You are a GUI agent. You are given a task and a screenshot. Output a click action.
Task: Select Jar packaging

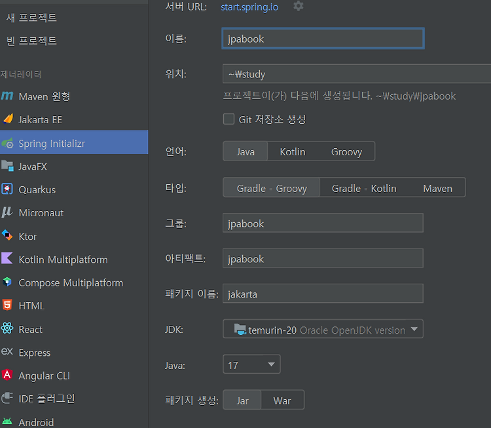[242, 400]
